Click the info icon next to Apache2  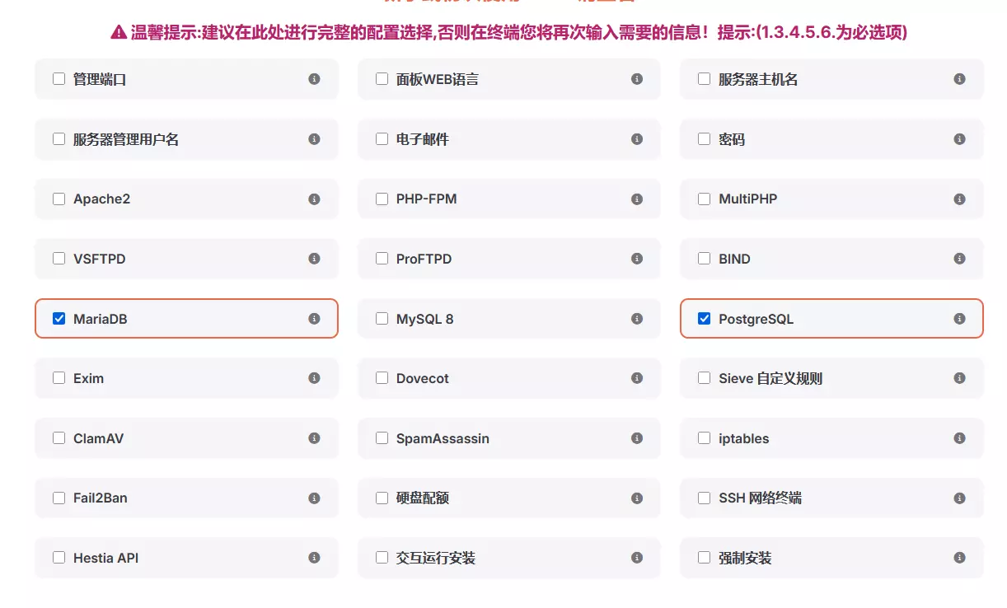314,199
